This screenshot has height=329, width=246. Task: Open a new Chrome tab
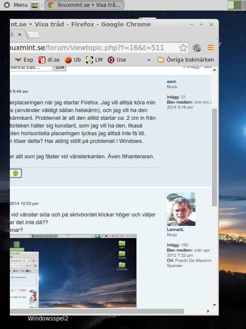[x=34, y=35]
